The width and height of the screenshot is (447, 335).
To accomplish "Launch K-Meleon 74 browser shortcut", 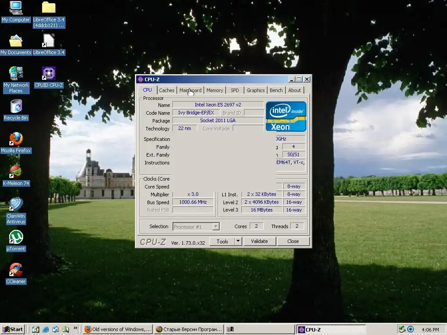I will pos(16,175).
